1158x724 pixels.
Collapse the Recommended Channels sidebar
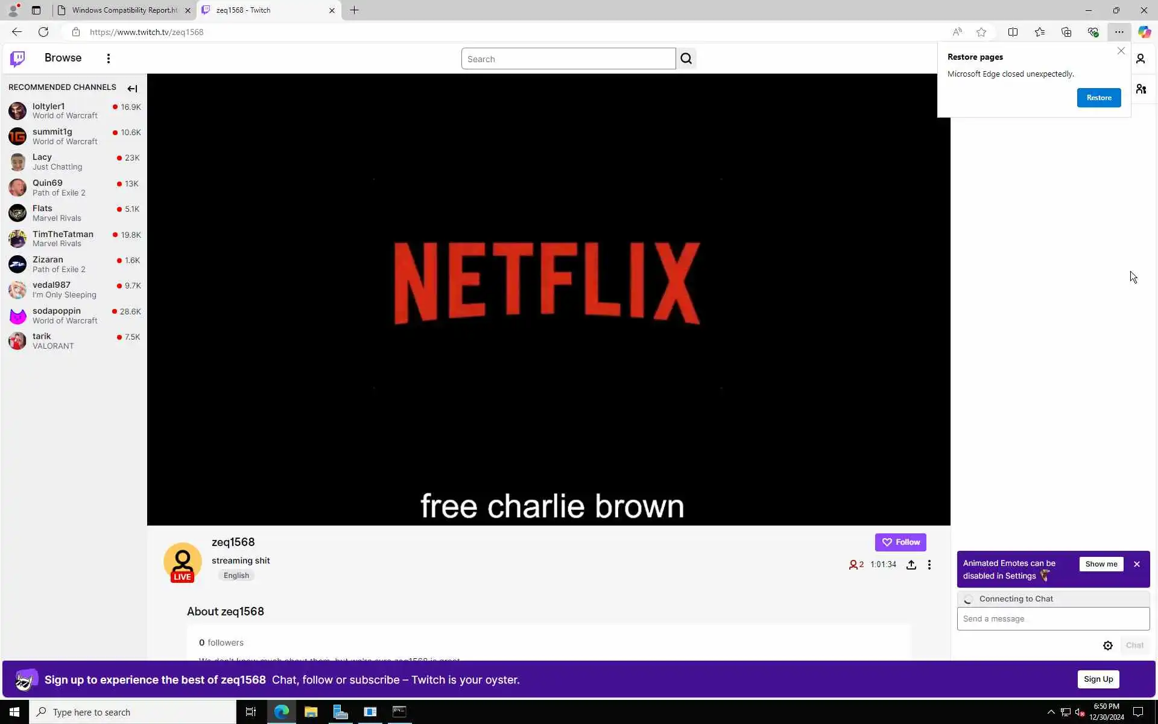pos(132,89)
